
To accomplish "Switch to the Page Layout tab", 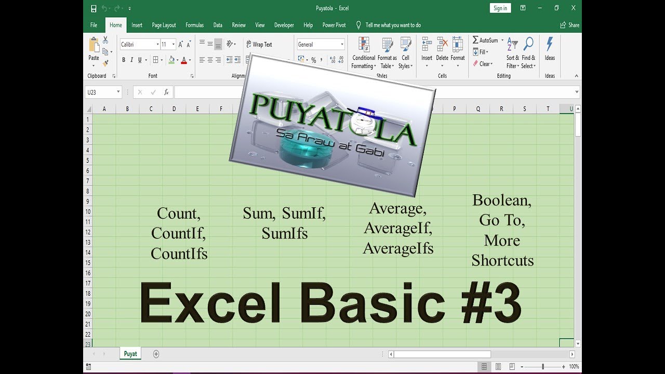I will pyautogui.click(x=164, y=25).
